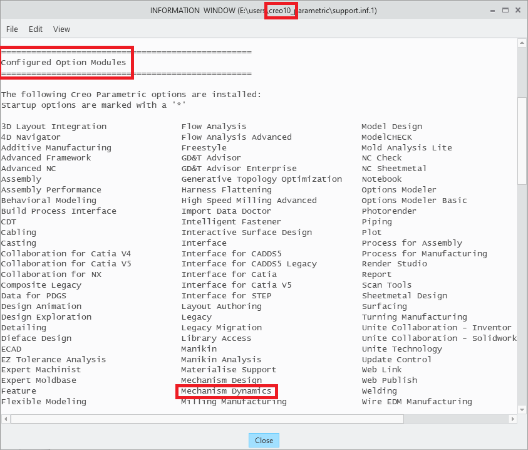Screen dimensions: 528x450
Task: Click 'Legacy Migration' entry
Action: coord(221,328)
